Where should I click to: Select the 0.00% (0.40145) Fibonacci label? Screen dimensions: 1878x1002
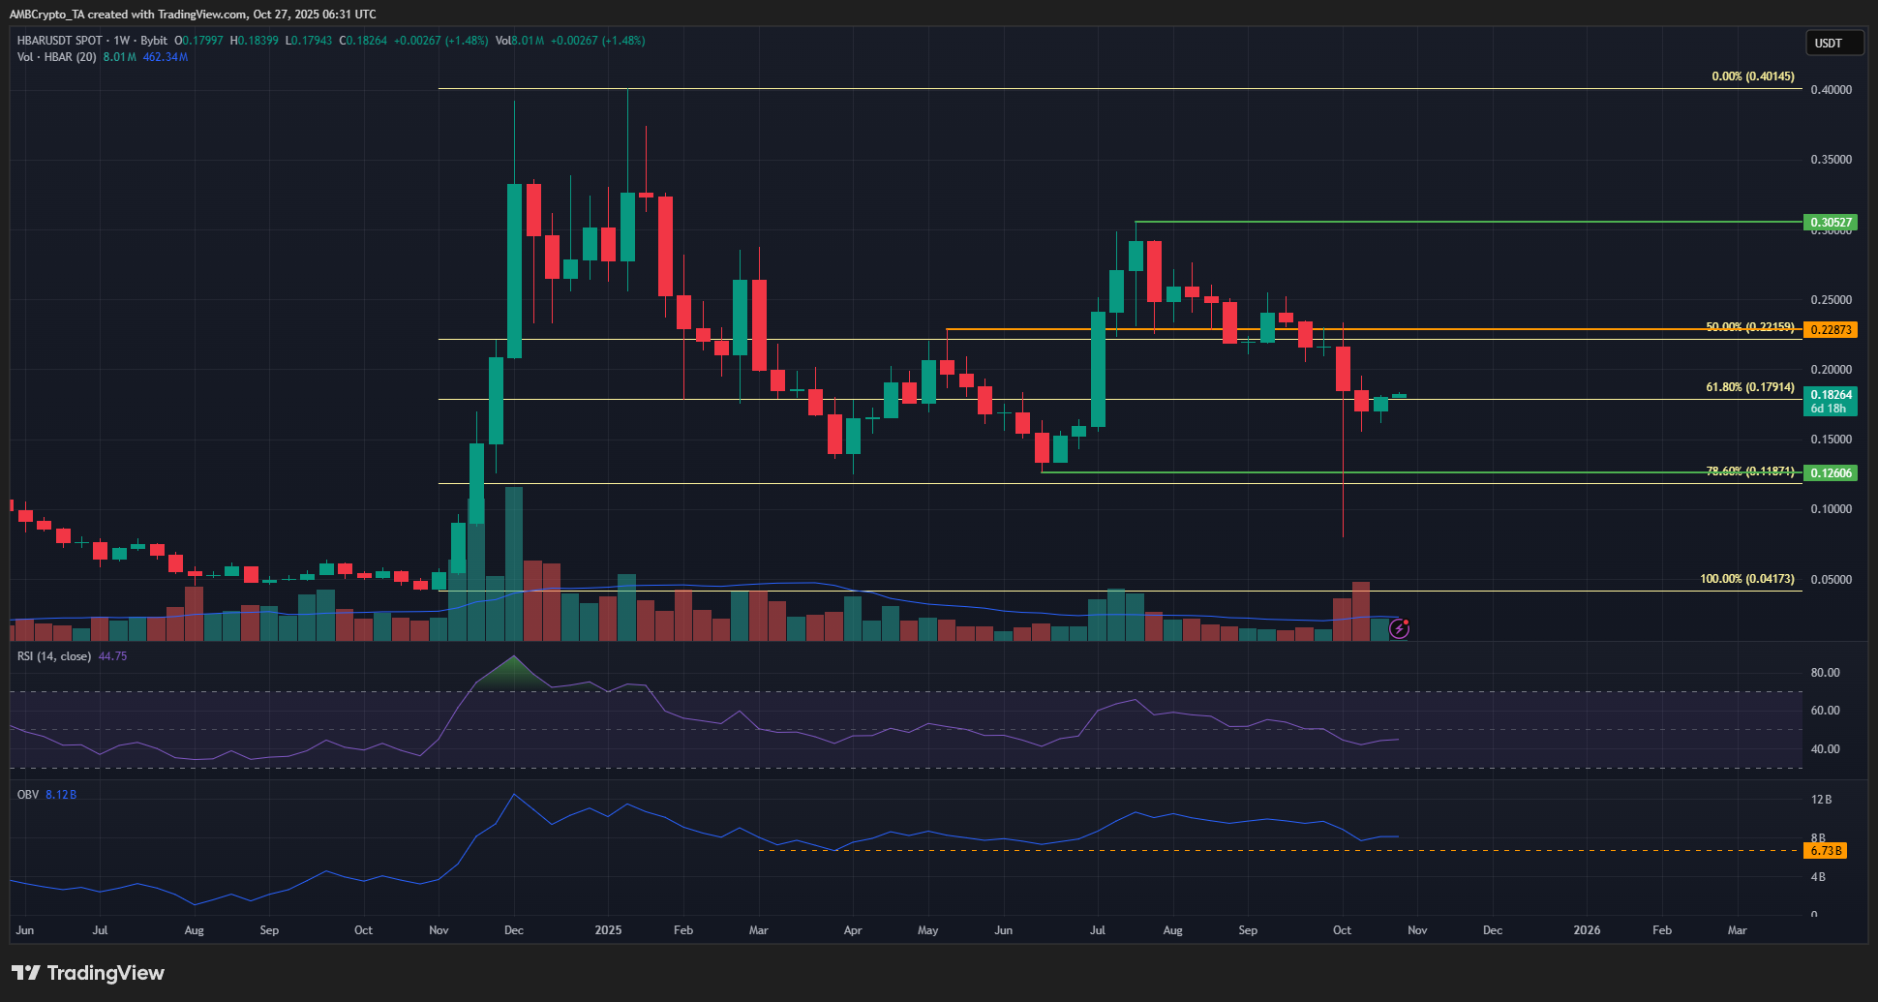tap(1752, 76)
